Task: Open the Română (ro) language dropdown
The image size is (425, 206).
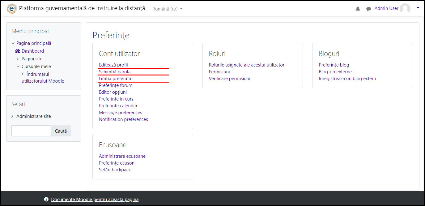Action: point(167,9)
